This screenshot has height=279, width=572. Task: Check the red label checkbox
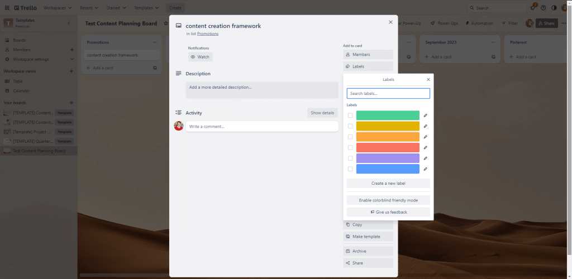(350, 147)
